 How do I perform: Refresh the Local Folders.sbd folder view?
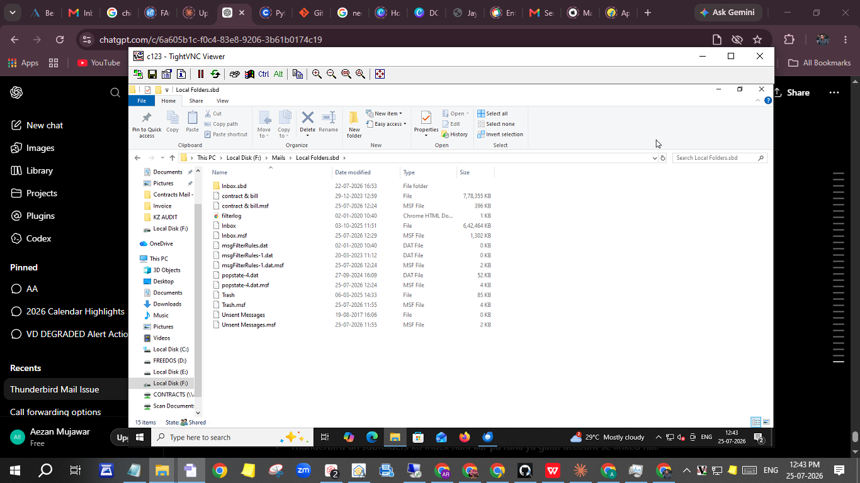point(663,158)
